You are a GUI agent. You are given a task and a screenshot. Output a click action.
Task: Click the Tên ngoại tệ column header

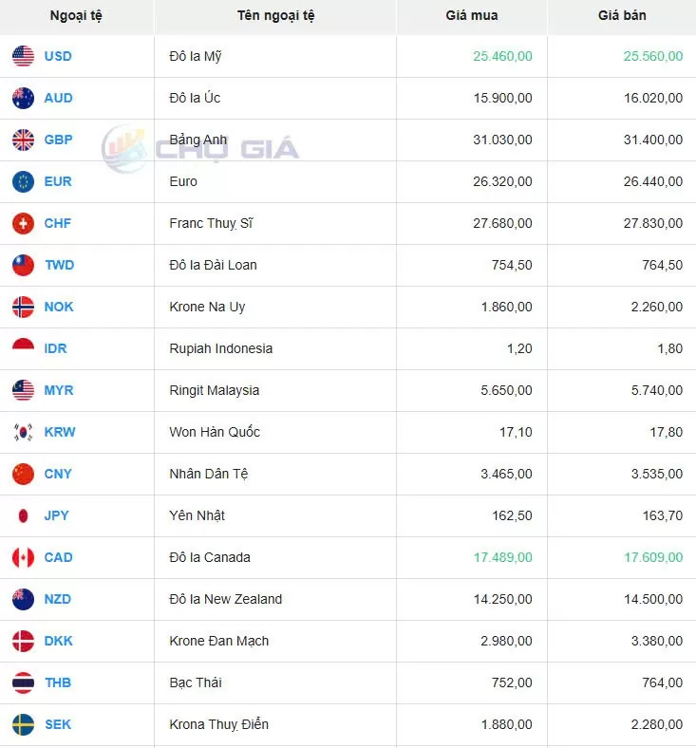275,16
